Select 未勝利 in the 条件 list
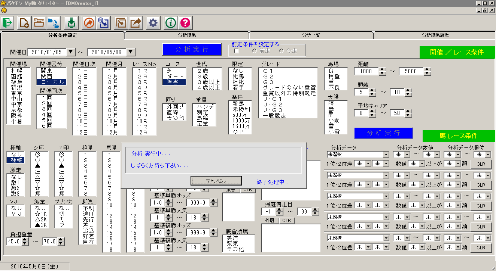The width and height of the screenshot is (496, 271). tap(240, 109)
